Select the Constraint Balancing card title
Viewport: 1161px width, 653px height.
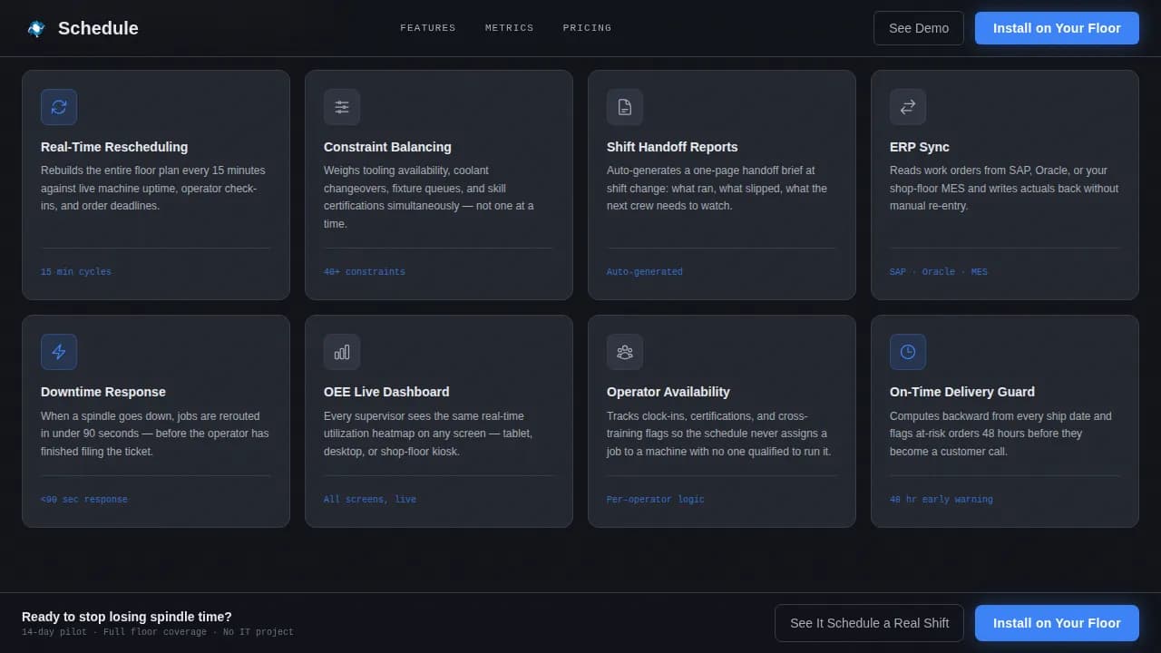point(387,147)
